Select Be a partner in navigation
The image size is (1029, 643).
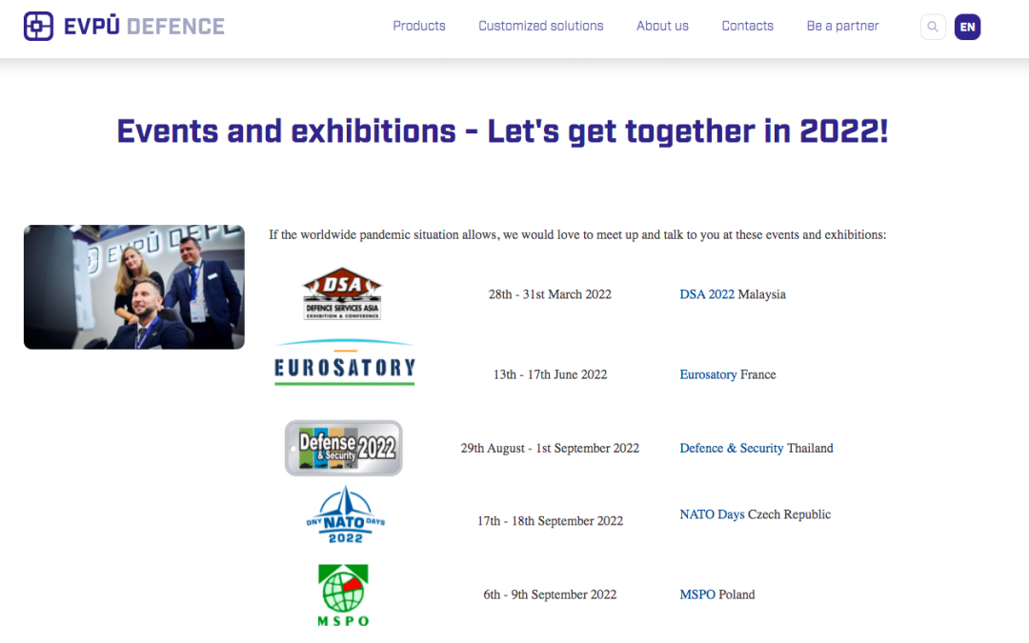(842, 26)
